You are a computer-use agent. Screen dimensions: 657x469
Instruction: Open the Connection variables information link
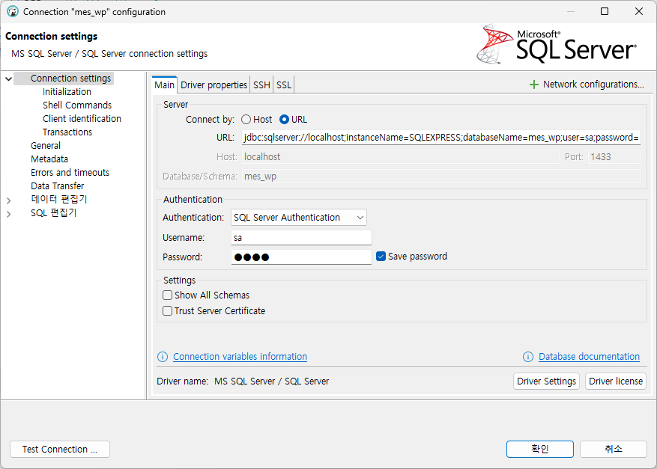coord(240,357)
